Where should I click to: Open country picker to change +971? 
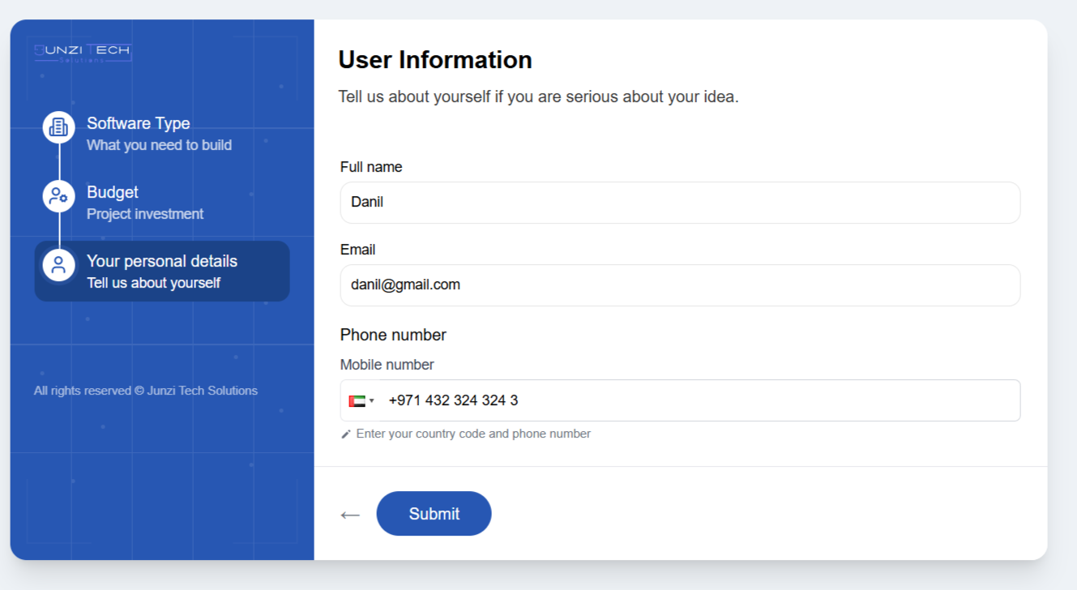tap(365, 400)
